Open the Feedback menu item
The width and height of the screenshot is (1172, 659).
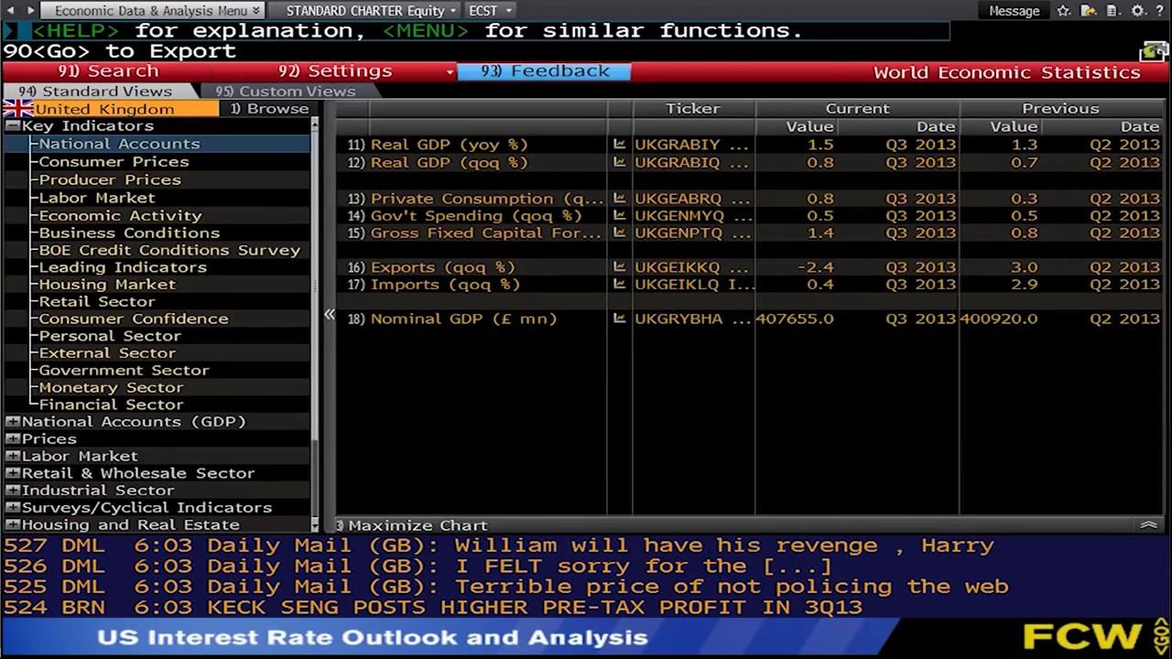point(547,70)
